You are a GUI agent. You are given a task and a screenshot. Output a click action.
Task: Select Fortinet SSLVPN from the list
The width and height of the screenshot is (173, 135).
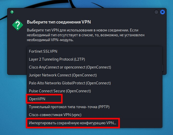point(95,51)
